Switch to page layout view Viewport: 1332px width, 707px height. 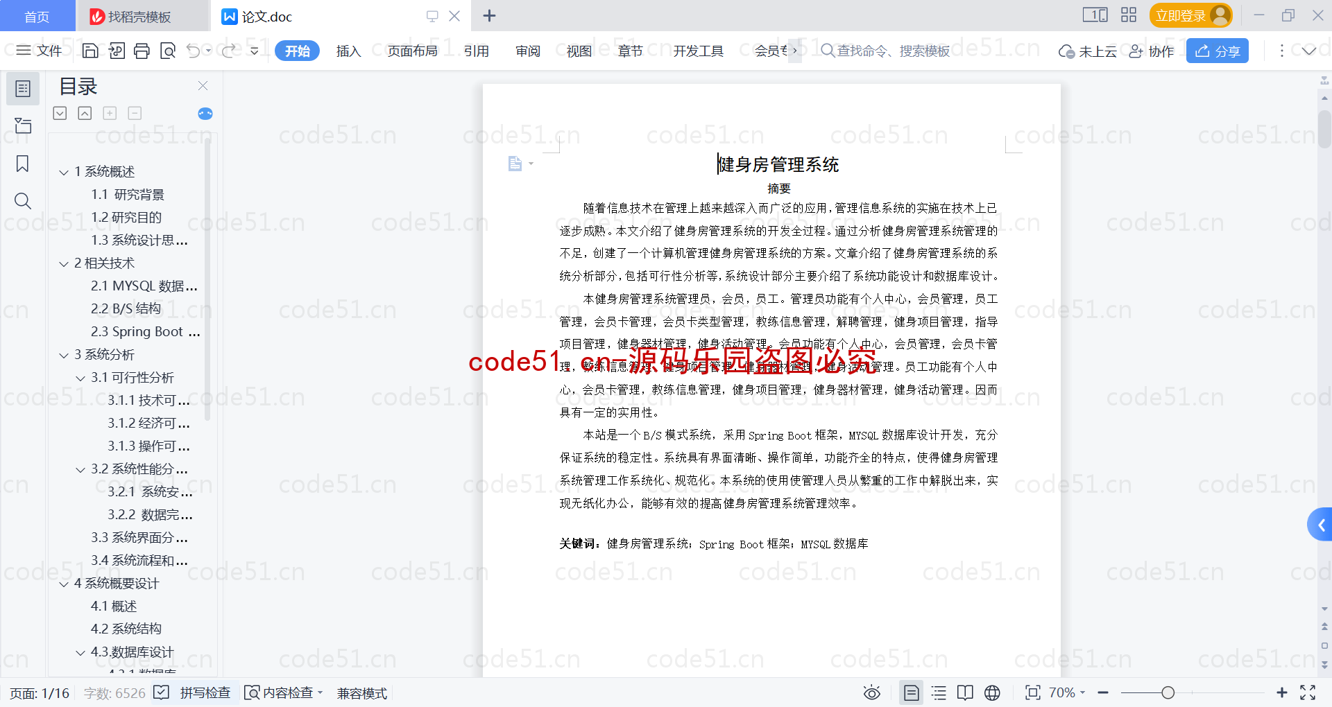[x=911, y=692]
